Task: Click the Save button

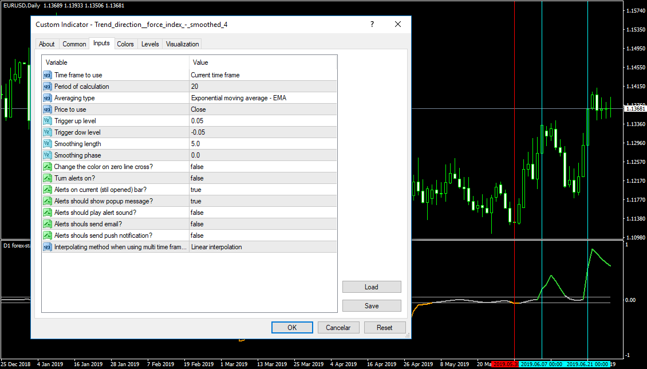Action: pyautogui.click(x=372, y=306)
